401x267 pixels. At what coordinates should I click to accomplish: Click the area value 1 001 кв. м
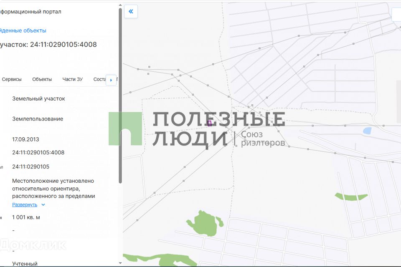[x=26, y=217]
